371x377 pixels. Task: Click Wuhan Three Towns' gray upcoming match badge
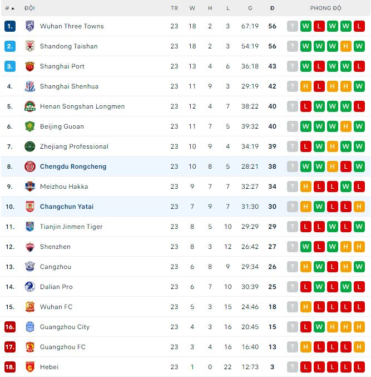click(292, 26)
